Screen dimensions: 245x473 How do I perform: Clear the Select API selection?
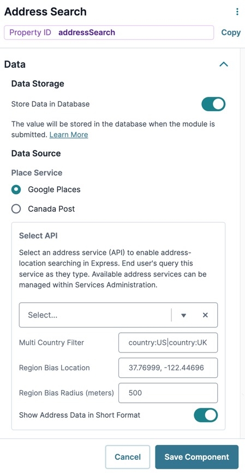coord(205,315)
